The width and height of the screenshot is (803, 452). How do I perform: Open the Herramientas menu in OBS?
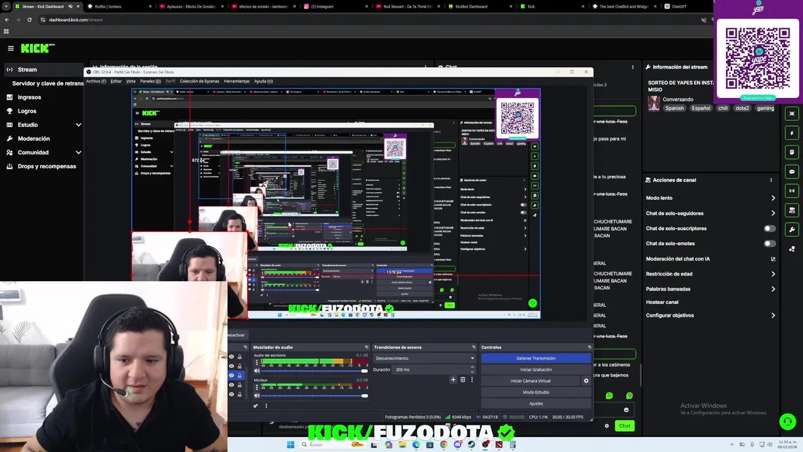(237, 81)
